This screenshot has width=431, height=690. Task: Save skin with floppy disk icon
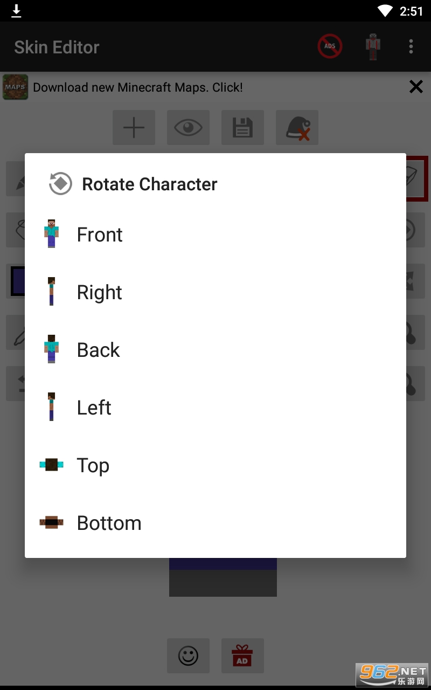[242, 128]
